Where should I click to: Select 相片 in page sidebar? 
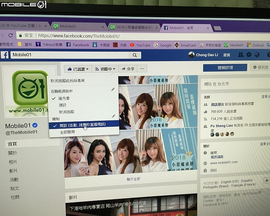point(13,162)
